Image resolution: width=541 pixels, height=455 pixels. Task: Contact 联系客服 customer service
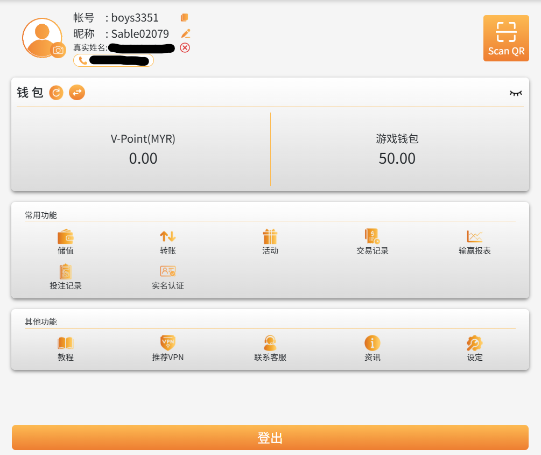(270, 348)
